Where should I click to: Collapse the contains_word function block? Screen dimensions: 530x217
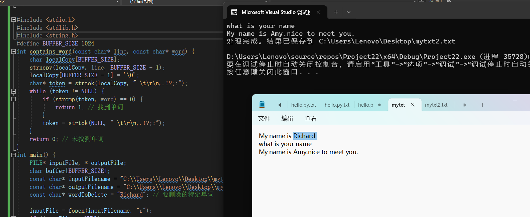click(x=14, y=51)
